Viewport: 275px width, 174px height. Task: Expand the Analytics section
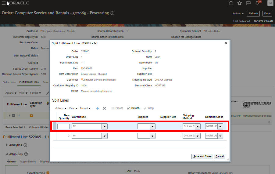pyautogui.click(x=7, y=145)
